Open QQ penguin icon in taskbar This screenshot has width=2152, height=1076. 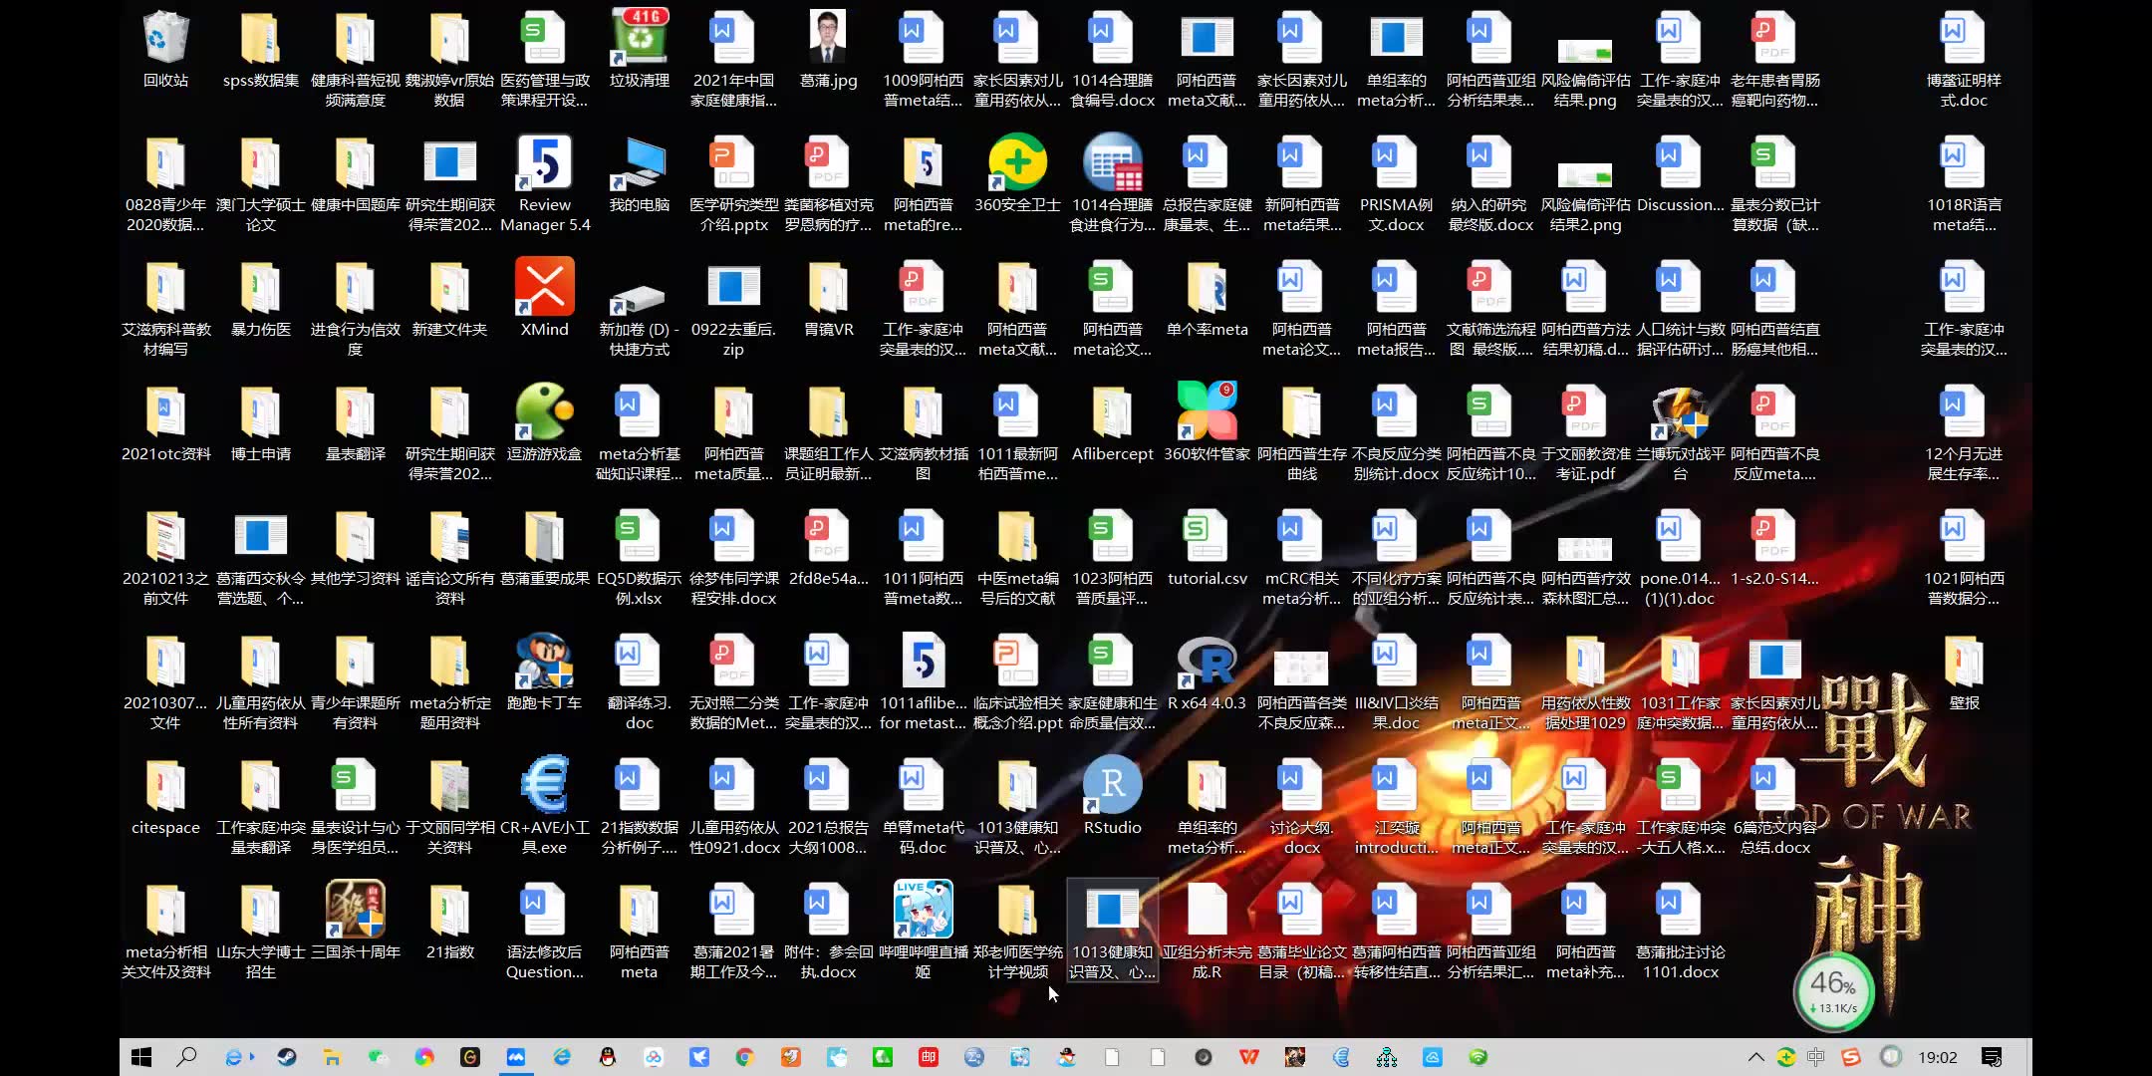click(x=607, y=1057)
